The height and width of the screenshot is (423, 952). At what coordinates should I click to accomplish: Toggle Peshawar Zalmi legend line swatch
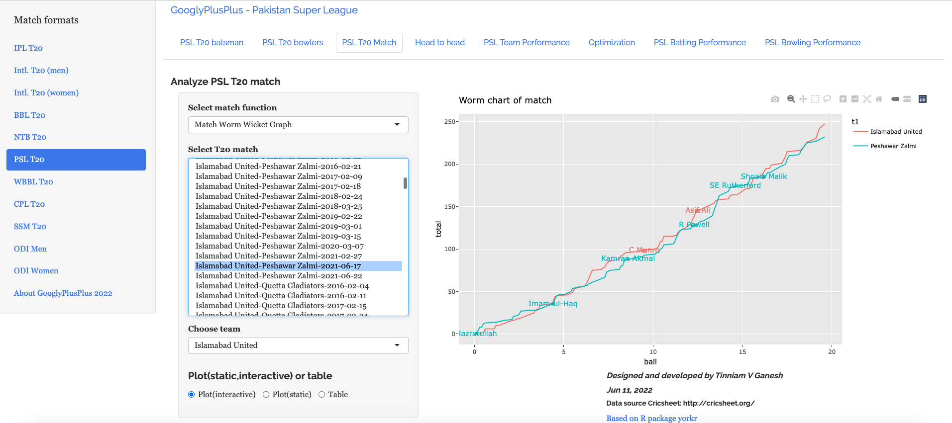coord(860,146)
